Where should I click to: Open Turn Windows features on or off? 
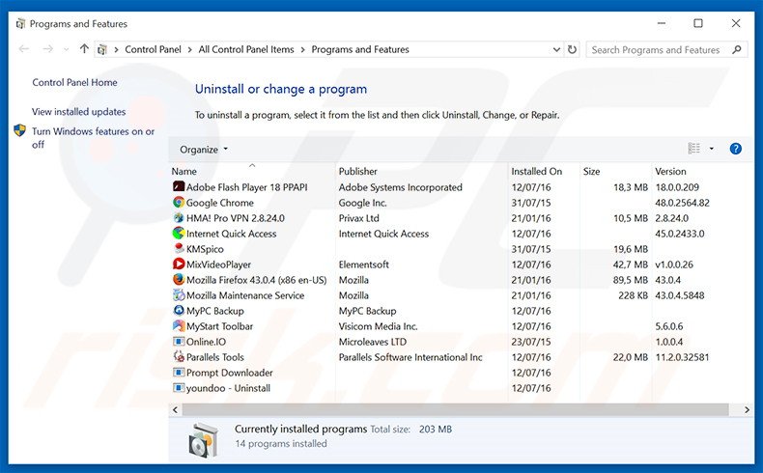pyautogui.click(x=93, y=138)
